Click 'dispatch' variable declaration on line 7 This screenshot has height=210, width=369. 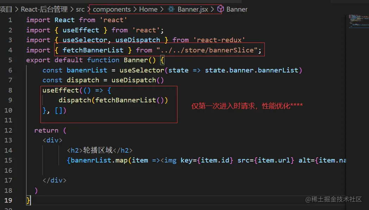pyautogui.click(x=83, y=80)
